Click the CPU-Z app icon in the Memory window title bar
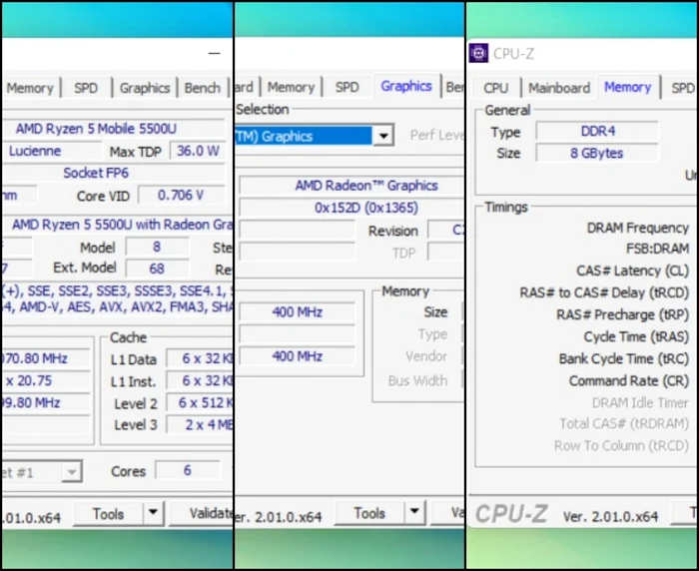The height and width of the screenshot is (571, 699). tap(478, 54)
